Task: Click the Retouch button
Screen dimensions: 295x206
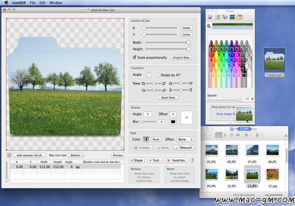Action: click(183, 147)
